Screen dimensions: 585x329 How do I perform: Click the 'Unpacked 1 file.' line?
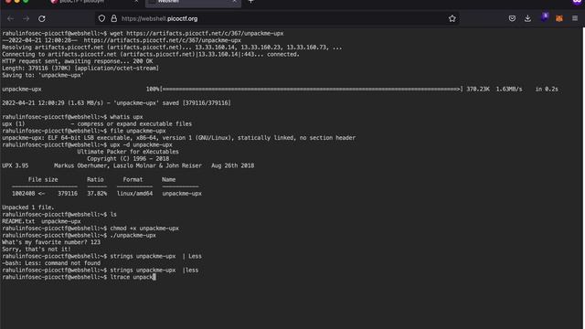[x=28, y=207]
